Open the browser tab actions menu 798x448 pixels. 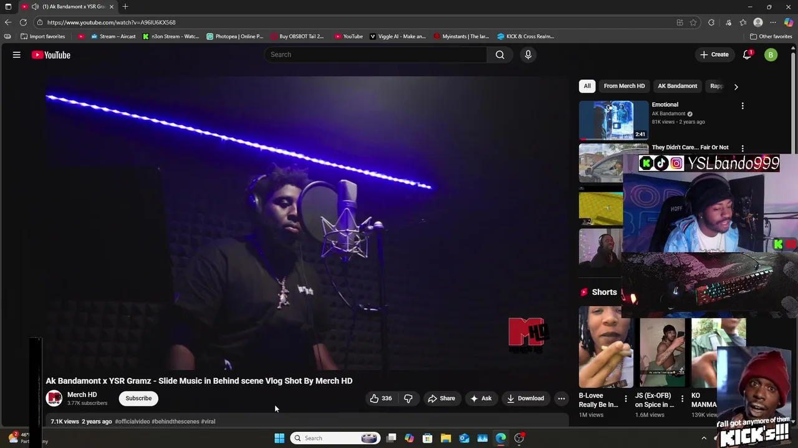click(8, 7)
